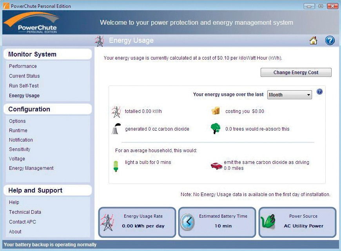Open Energy Management settings
The height and width of the screenshot is (251, 341).
[x=31, y=168]
